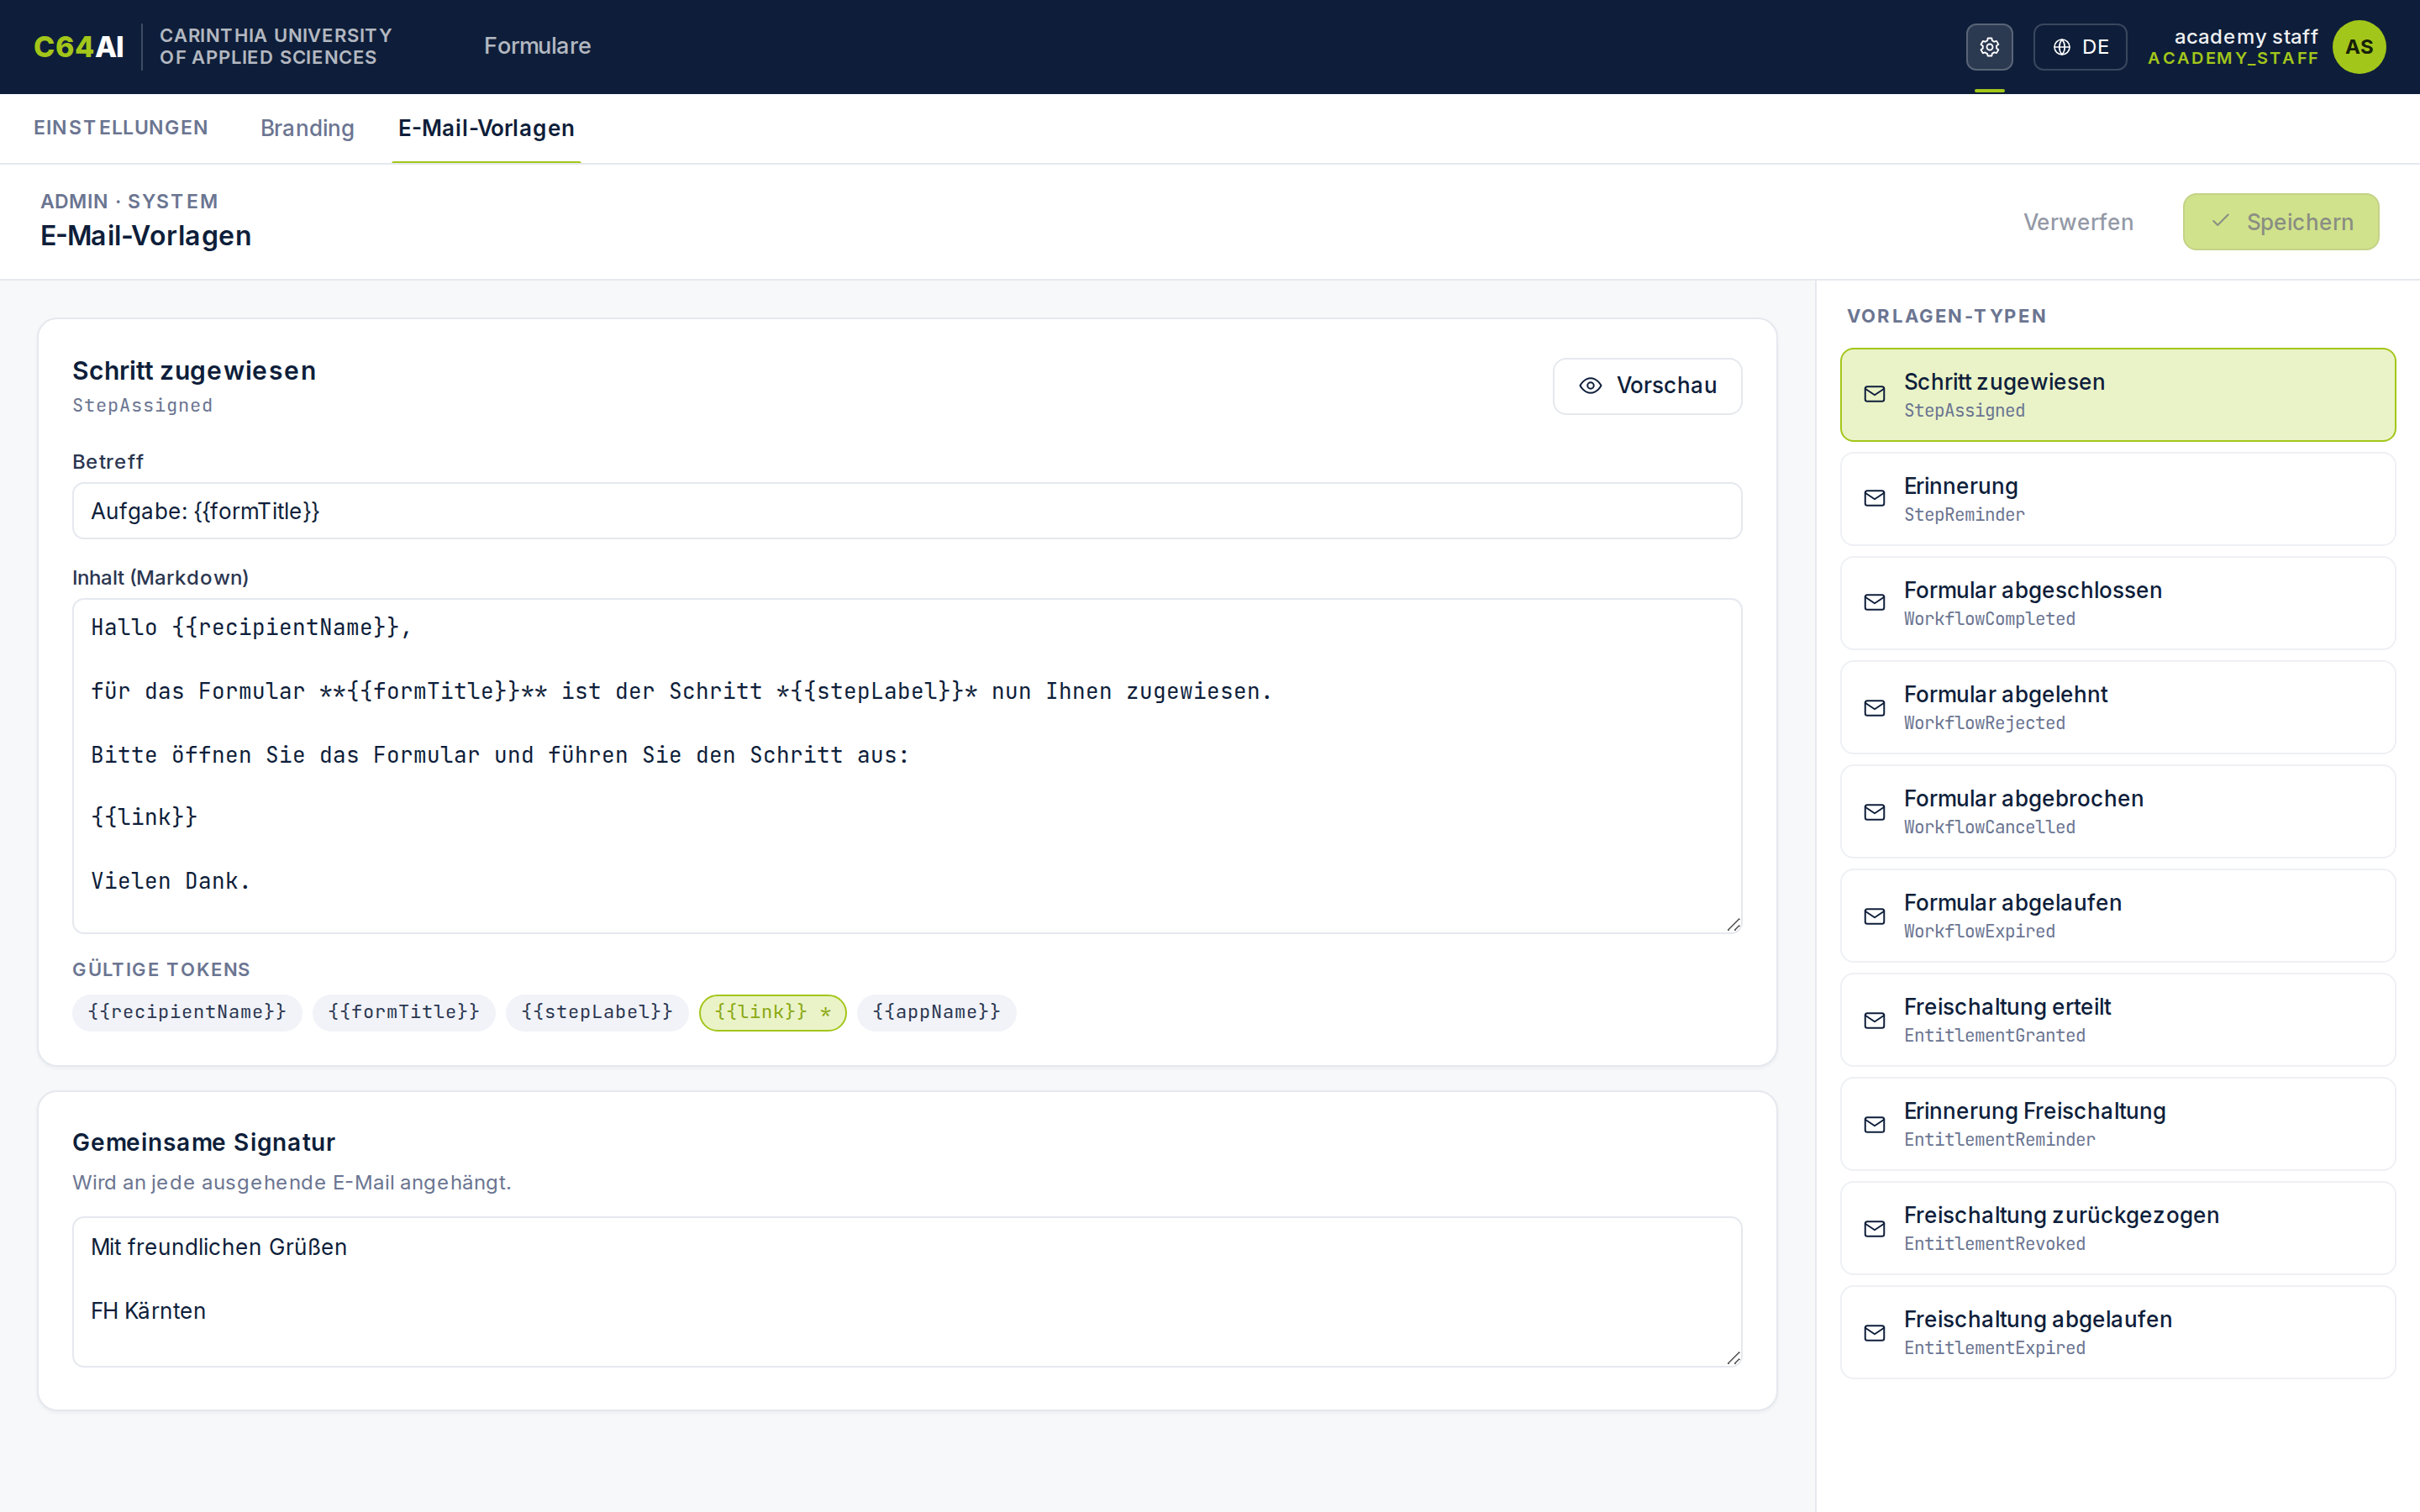Click envelope icon for Formular abgelehnt

pos(1874,708)
